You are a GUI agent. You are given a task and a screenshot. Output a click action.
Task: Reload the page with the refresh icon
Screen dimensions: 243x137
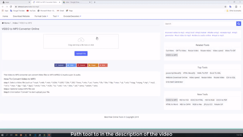[x=11, y=6]
